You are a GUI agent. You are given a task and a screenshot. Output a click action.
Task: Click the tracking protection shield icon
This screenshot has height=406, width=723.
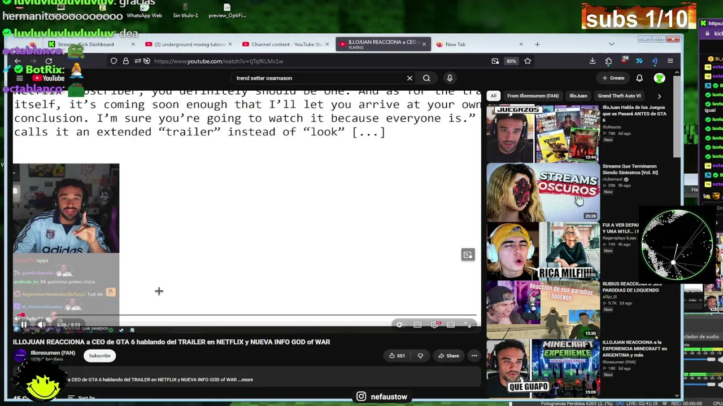[114, 61]
